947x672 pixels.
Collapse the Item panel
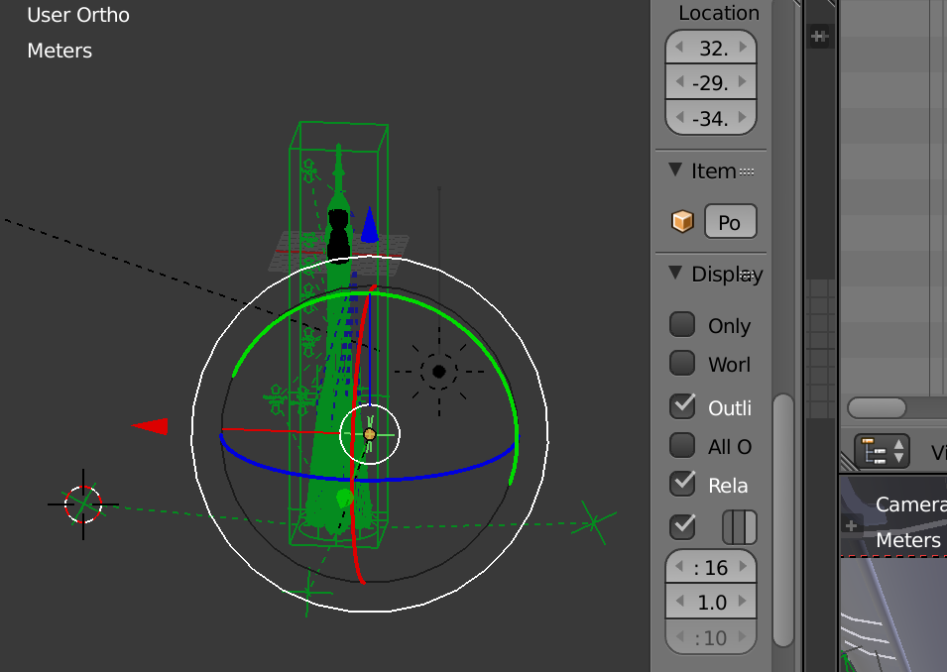tap(676, 170)
